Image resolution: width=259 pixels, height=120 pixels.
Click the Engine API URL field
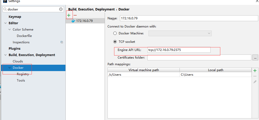(179, 50)
